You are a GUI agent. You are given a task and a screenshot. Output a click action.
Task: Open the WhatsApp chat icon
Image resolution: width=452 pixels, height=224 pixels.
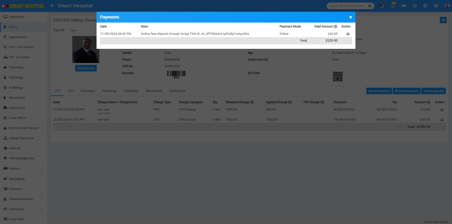pos(415,6)
